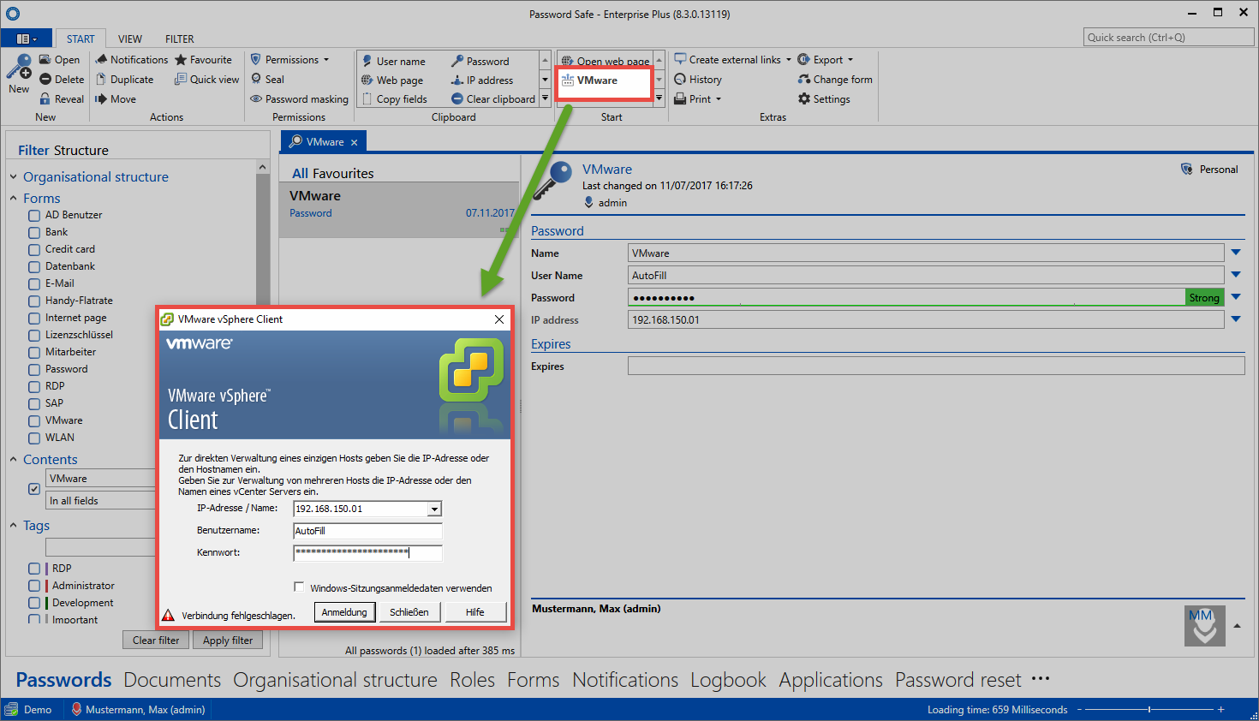The image size is (1259, 721).
Task: Clear clipboard contents
Action: click(493, 99)
